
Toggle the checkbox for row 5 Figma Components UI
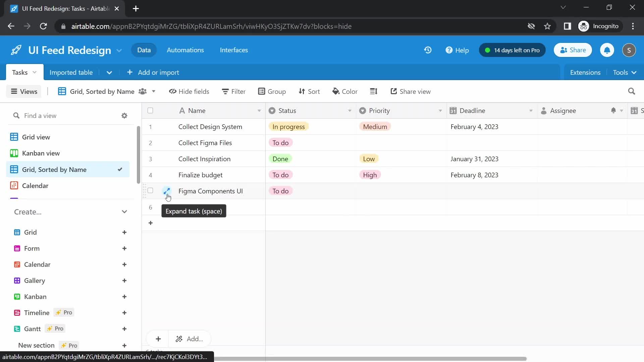[x=150, y=191]
